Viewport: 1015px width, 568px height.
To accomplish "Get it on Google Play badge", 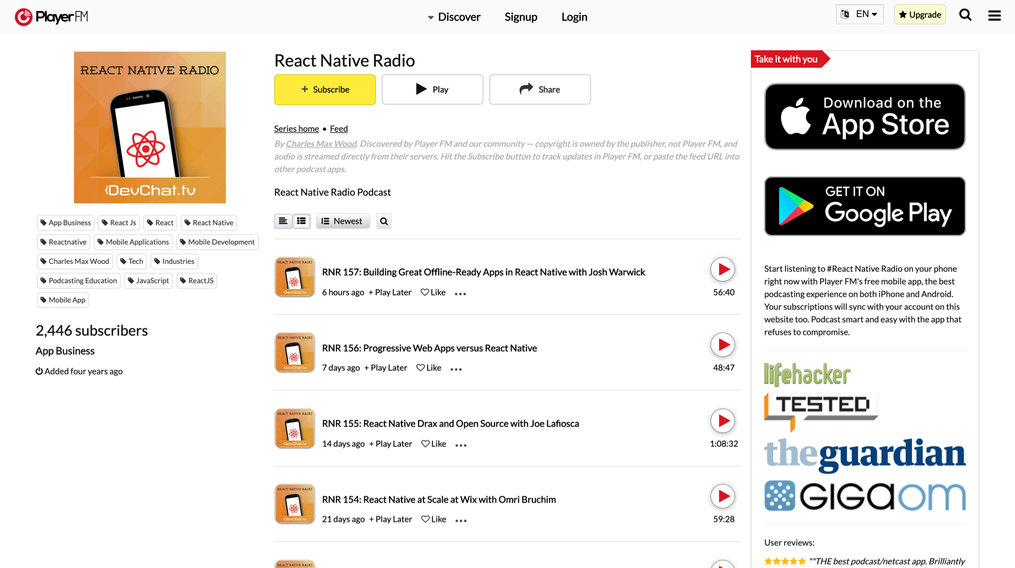I will tap(865, 206).
